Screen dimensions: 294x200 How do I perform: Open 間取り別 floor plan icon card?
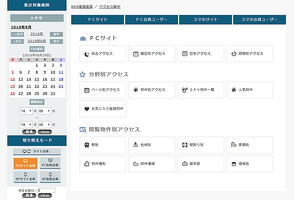[201, 145]
